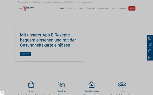The width and height of the screenshot is (153, 95).
Task: Open ÜBER UNS menu item
Action: [91, 8]
